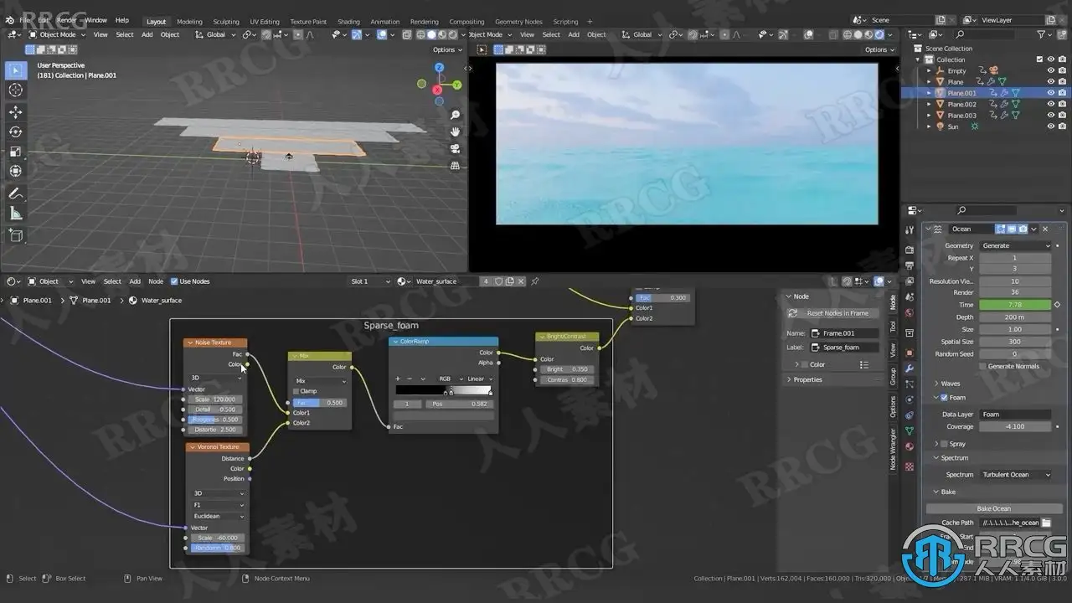1072x603 pixels.
Task: Open the outliner filter funnel
Action: point(1043,34)
